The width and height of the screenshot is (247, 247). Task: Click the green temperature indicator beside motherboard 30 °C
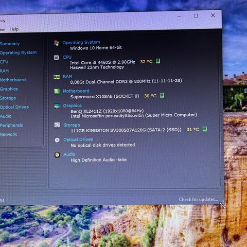pos(162,95)
